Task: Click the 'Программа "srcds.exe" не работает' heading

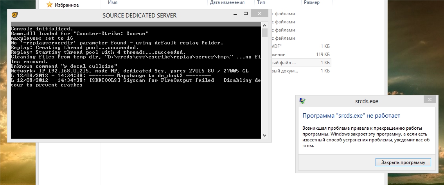Action: click(x=351, y=116)
